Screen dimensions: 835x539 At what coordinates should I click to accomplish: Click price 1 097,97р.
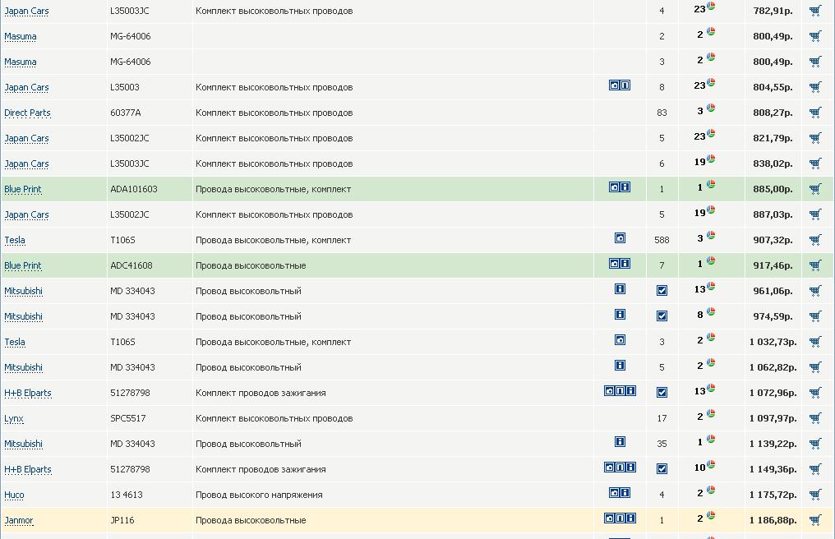point(773,419)
